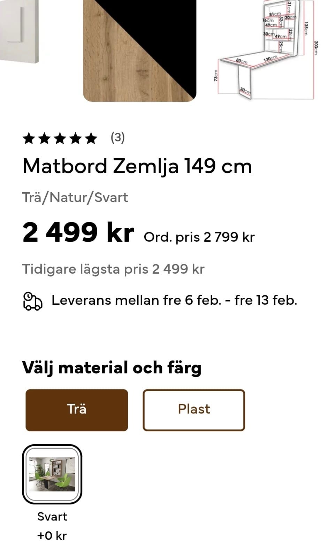
Task: Open the white panel image thumbnail
Action: (x=19, y=31)
